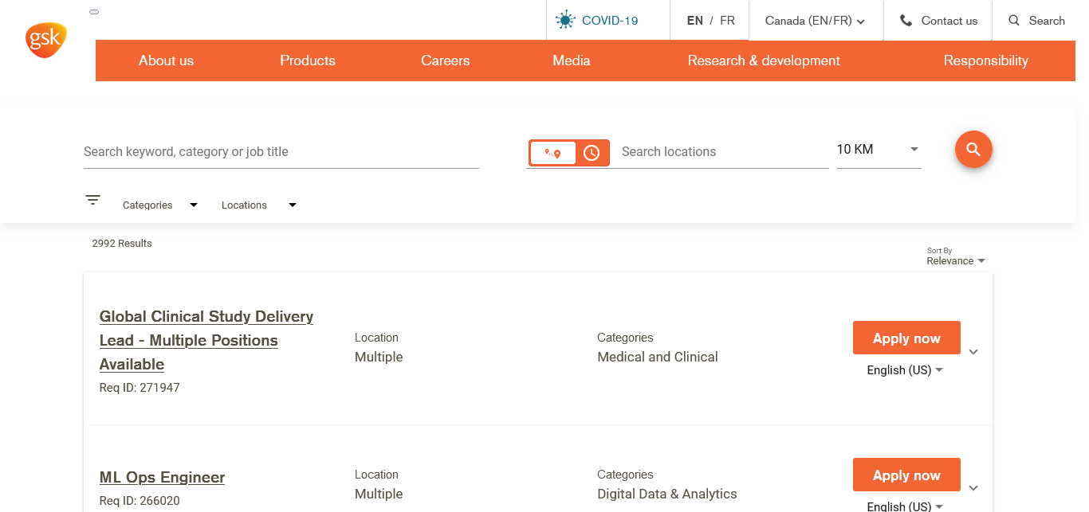Screen dimensions: 1089x512
Task: Switch language to FR
Action: tap(727, 21)
